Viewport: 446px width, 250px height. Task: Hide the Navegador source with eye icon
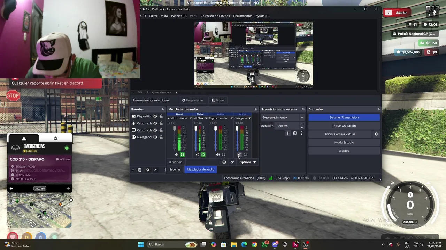click(155, 137)
